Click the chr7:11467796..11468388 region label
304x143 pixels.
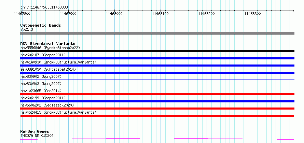point(44,8)
